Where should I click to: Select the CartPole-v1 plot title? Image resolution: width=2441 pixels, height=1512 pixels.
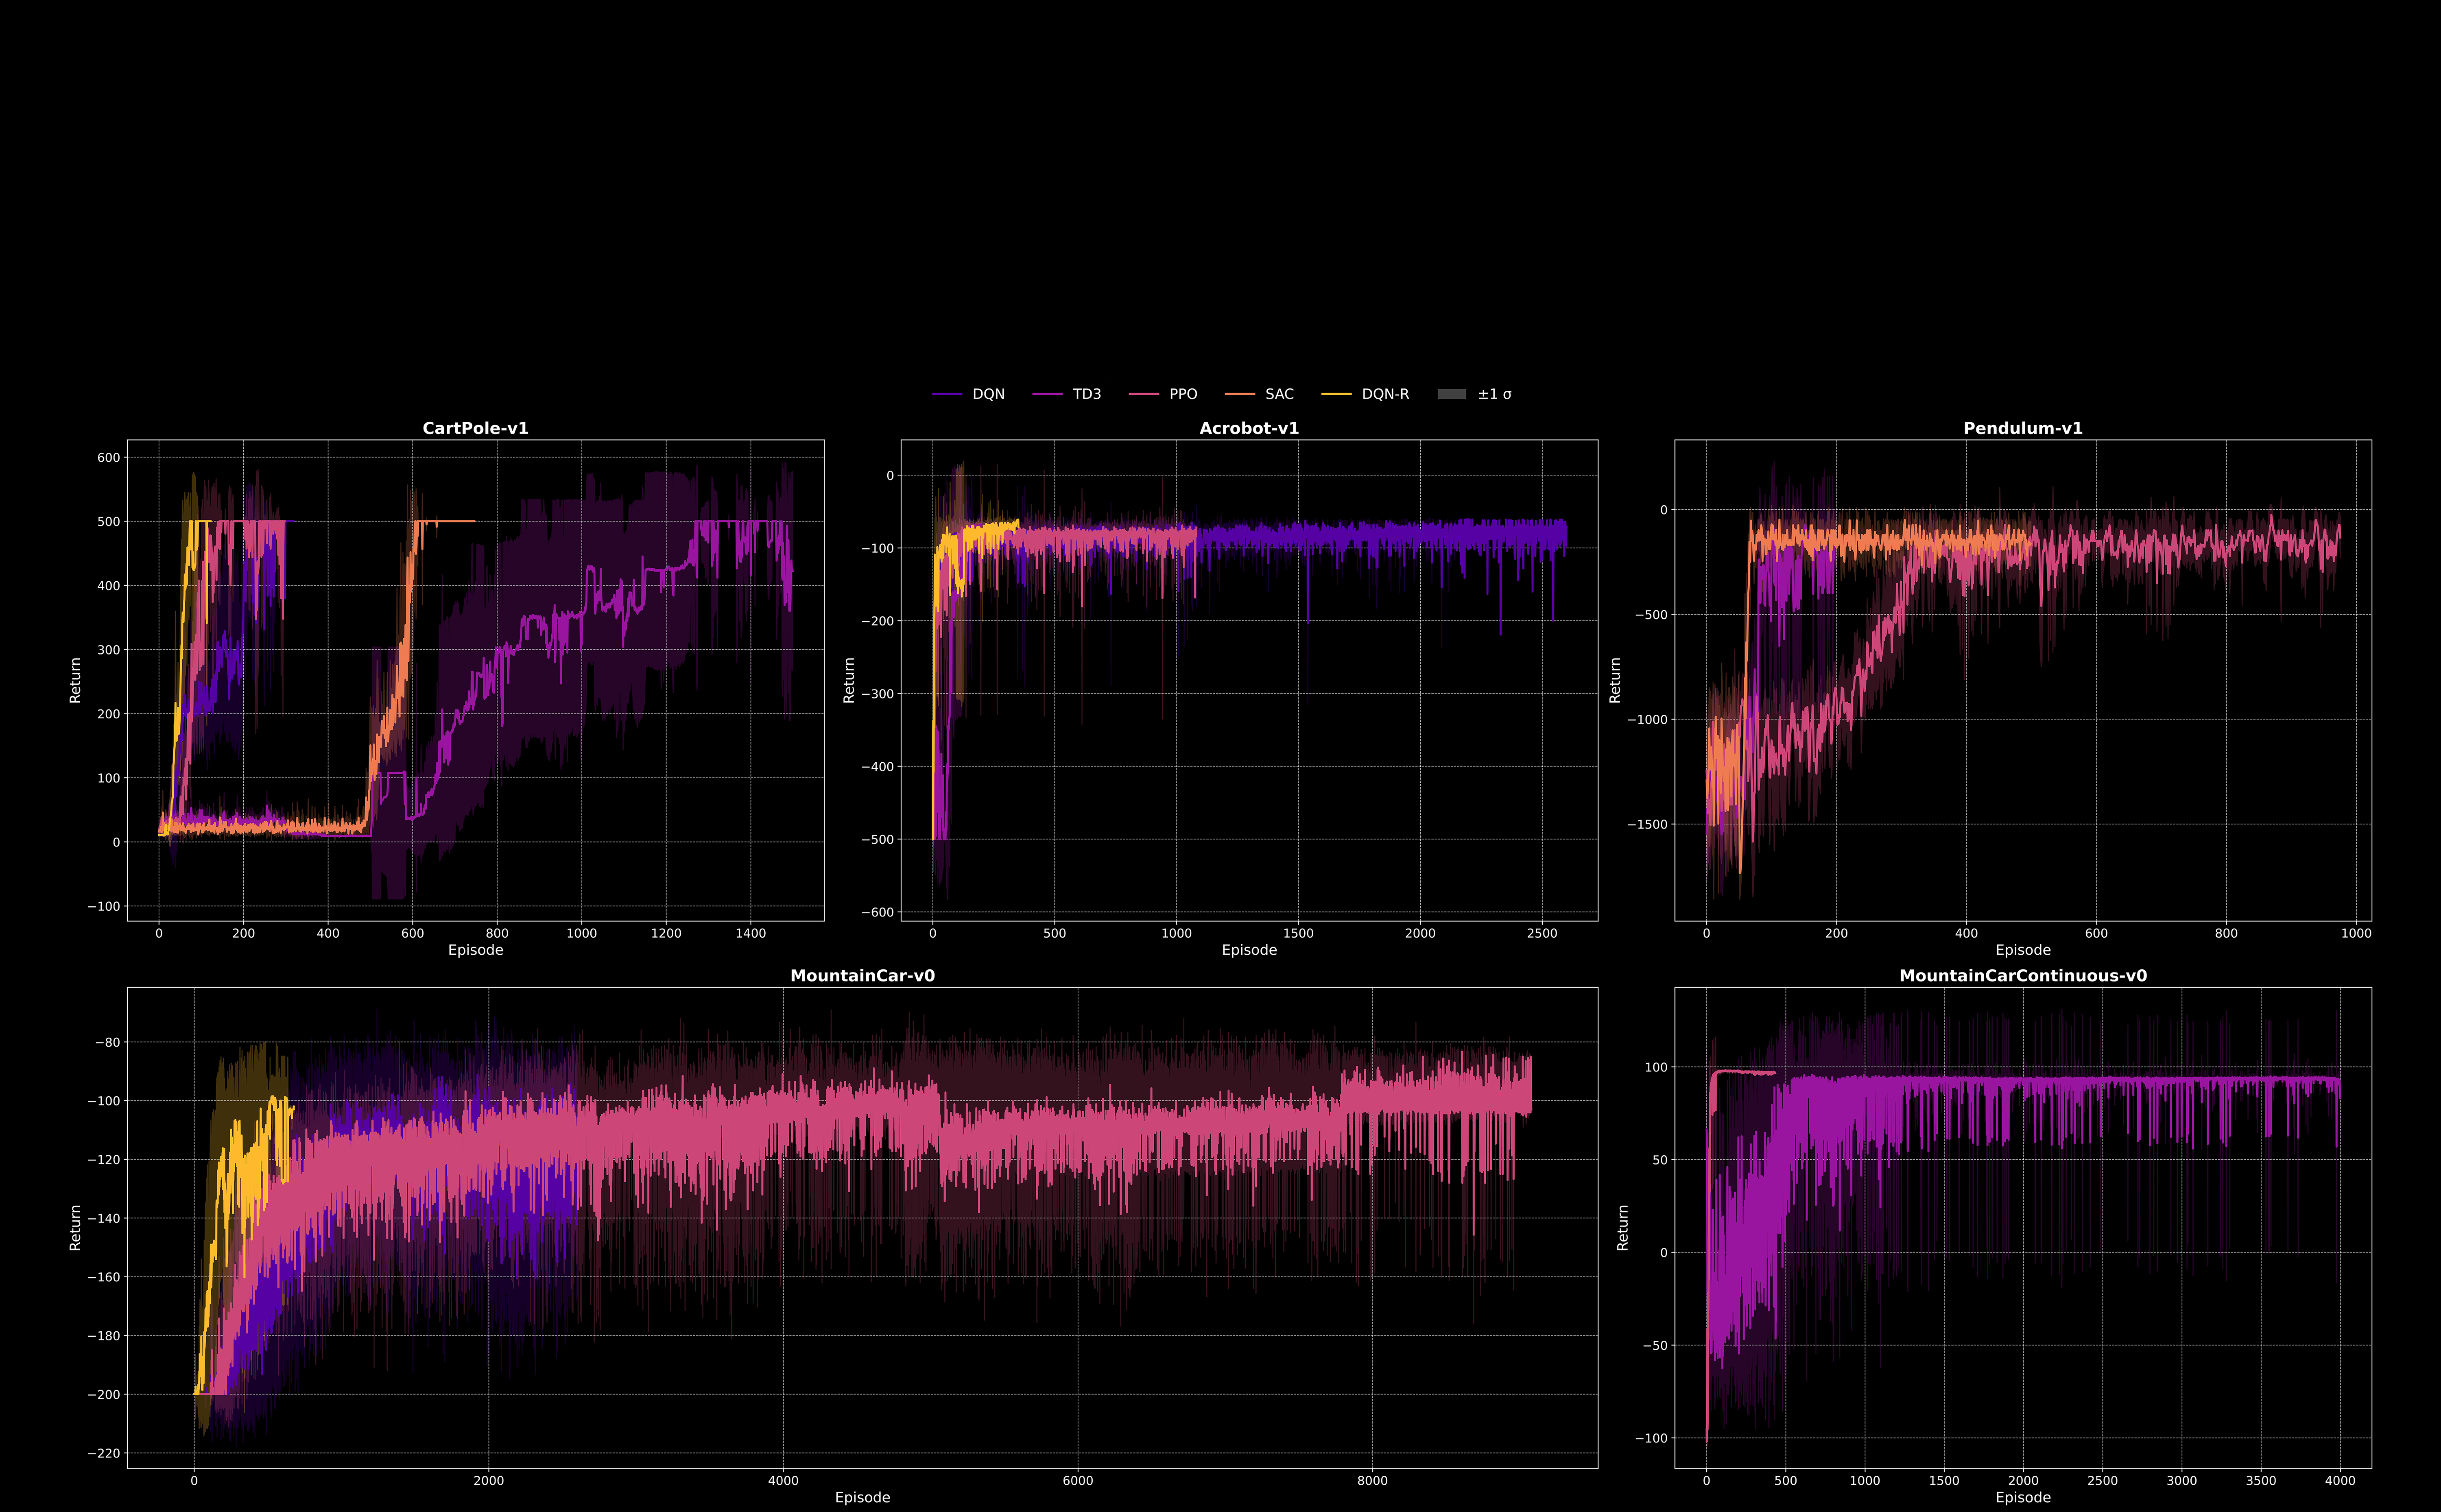[475, 428]
